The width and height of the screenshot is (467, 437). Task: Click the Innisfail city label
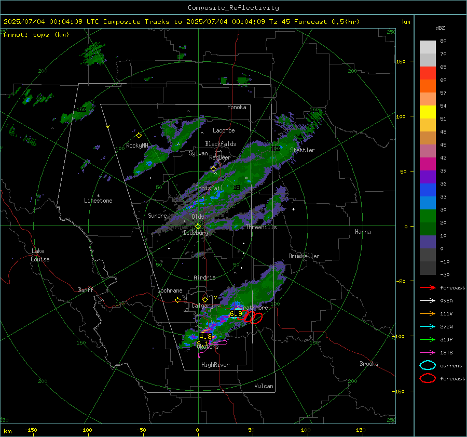209,188
